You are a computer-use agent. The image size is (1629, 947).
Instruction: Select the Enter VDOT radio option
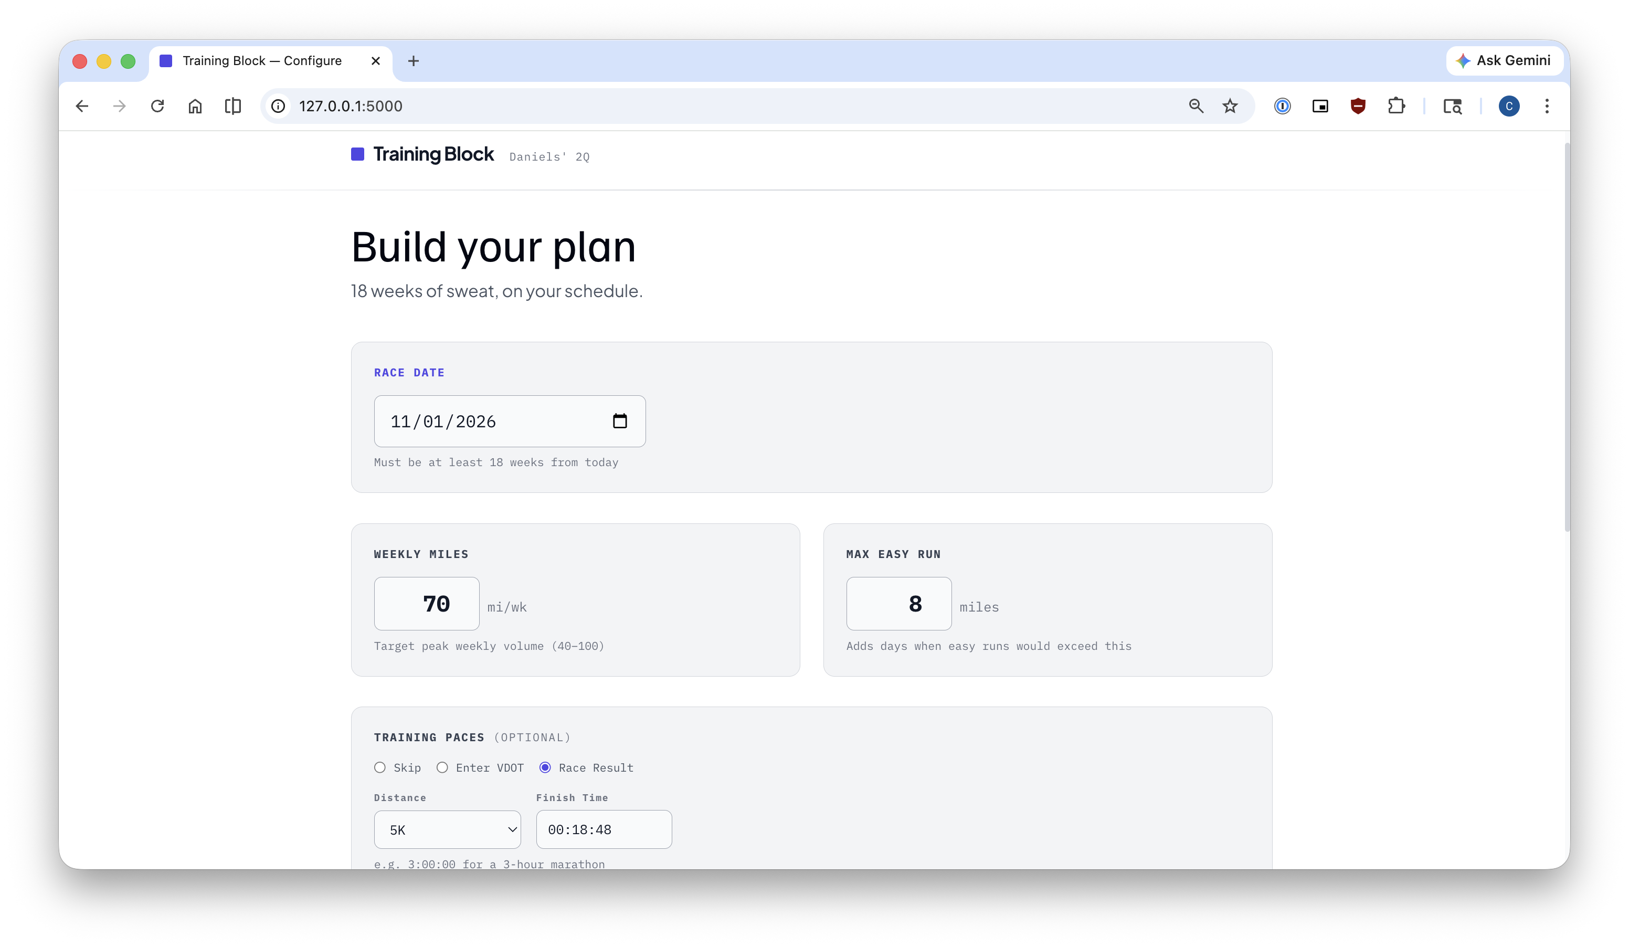click(442, 767)
